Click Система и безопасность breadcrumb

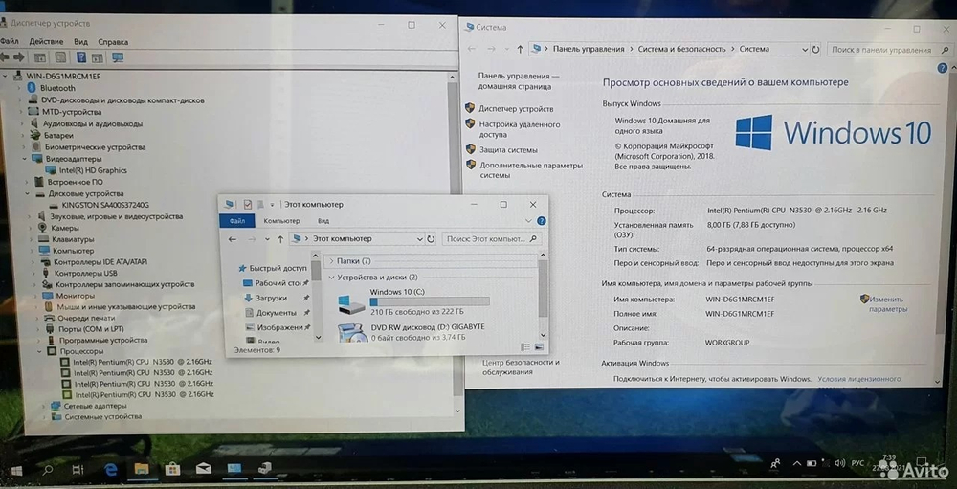tap(682, 49)
